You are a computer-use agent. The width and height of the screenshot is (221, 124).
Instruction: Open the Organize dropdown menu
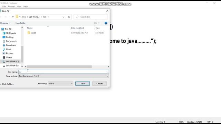coord(5,23)
